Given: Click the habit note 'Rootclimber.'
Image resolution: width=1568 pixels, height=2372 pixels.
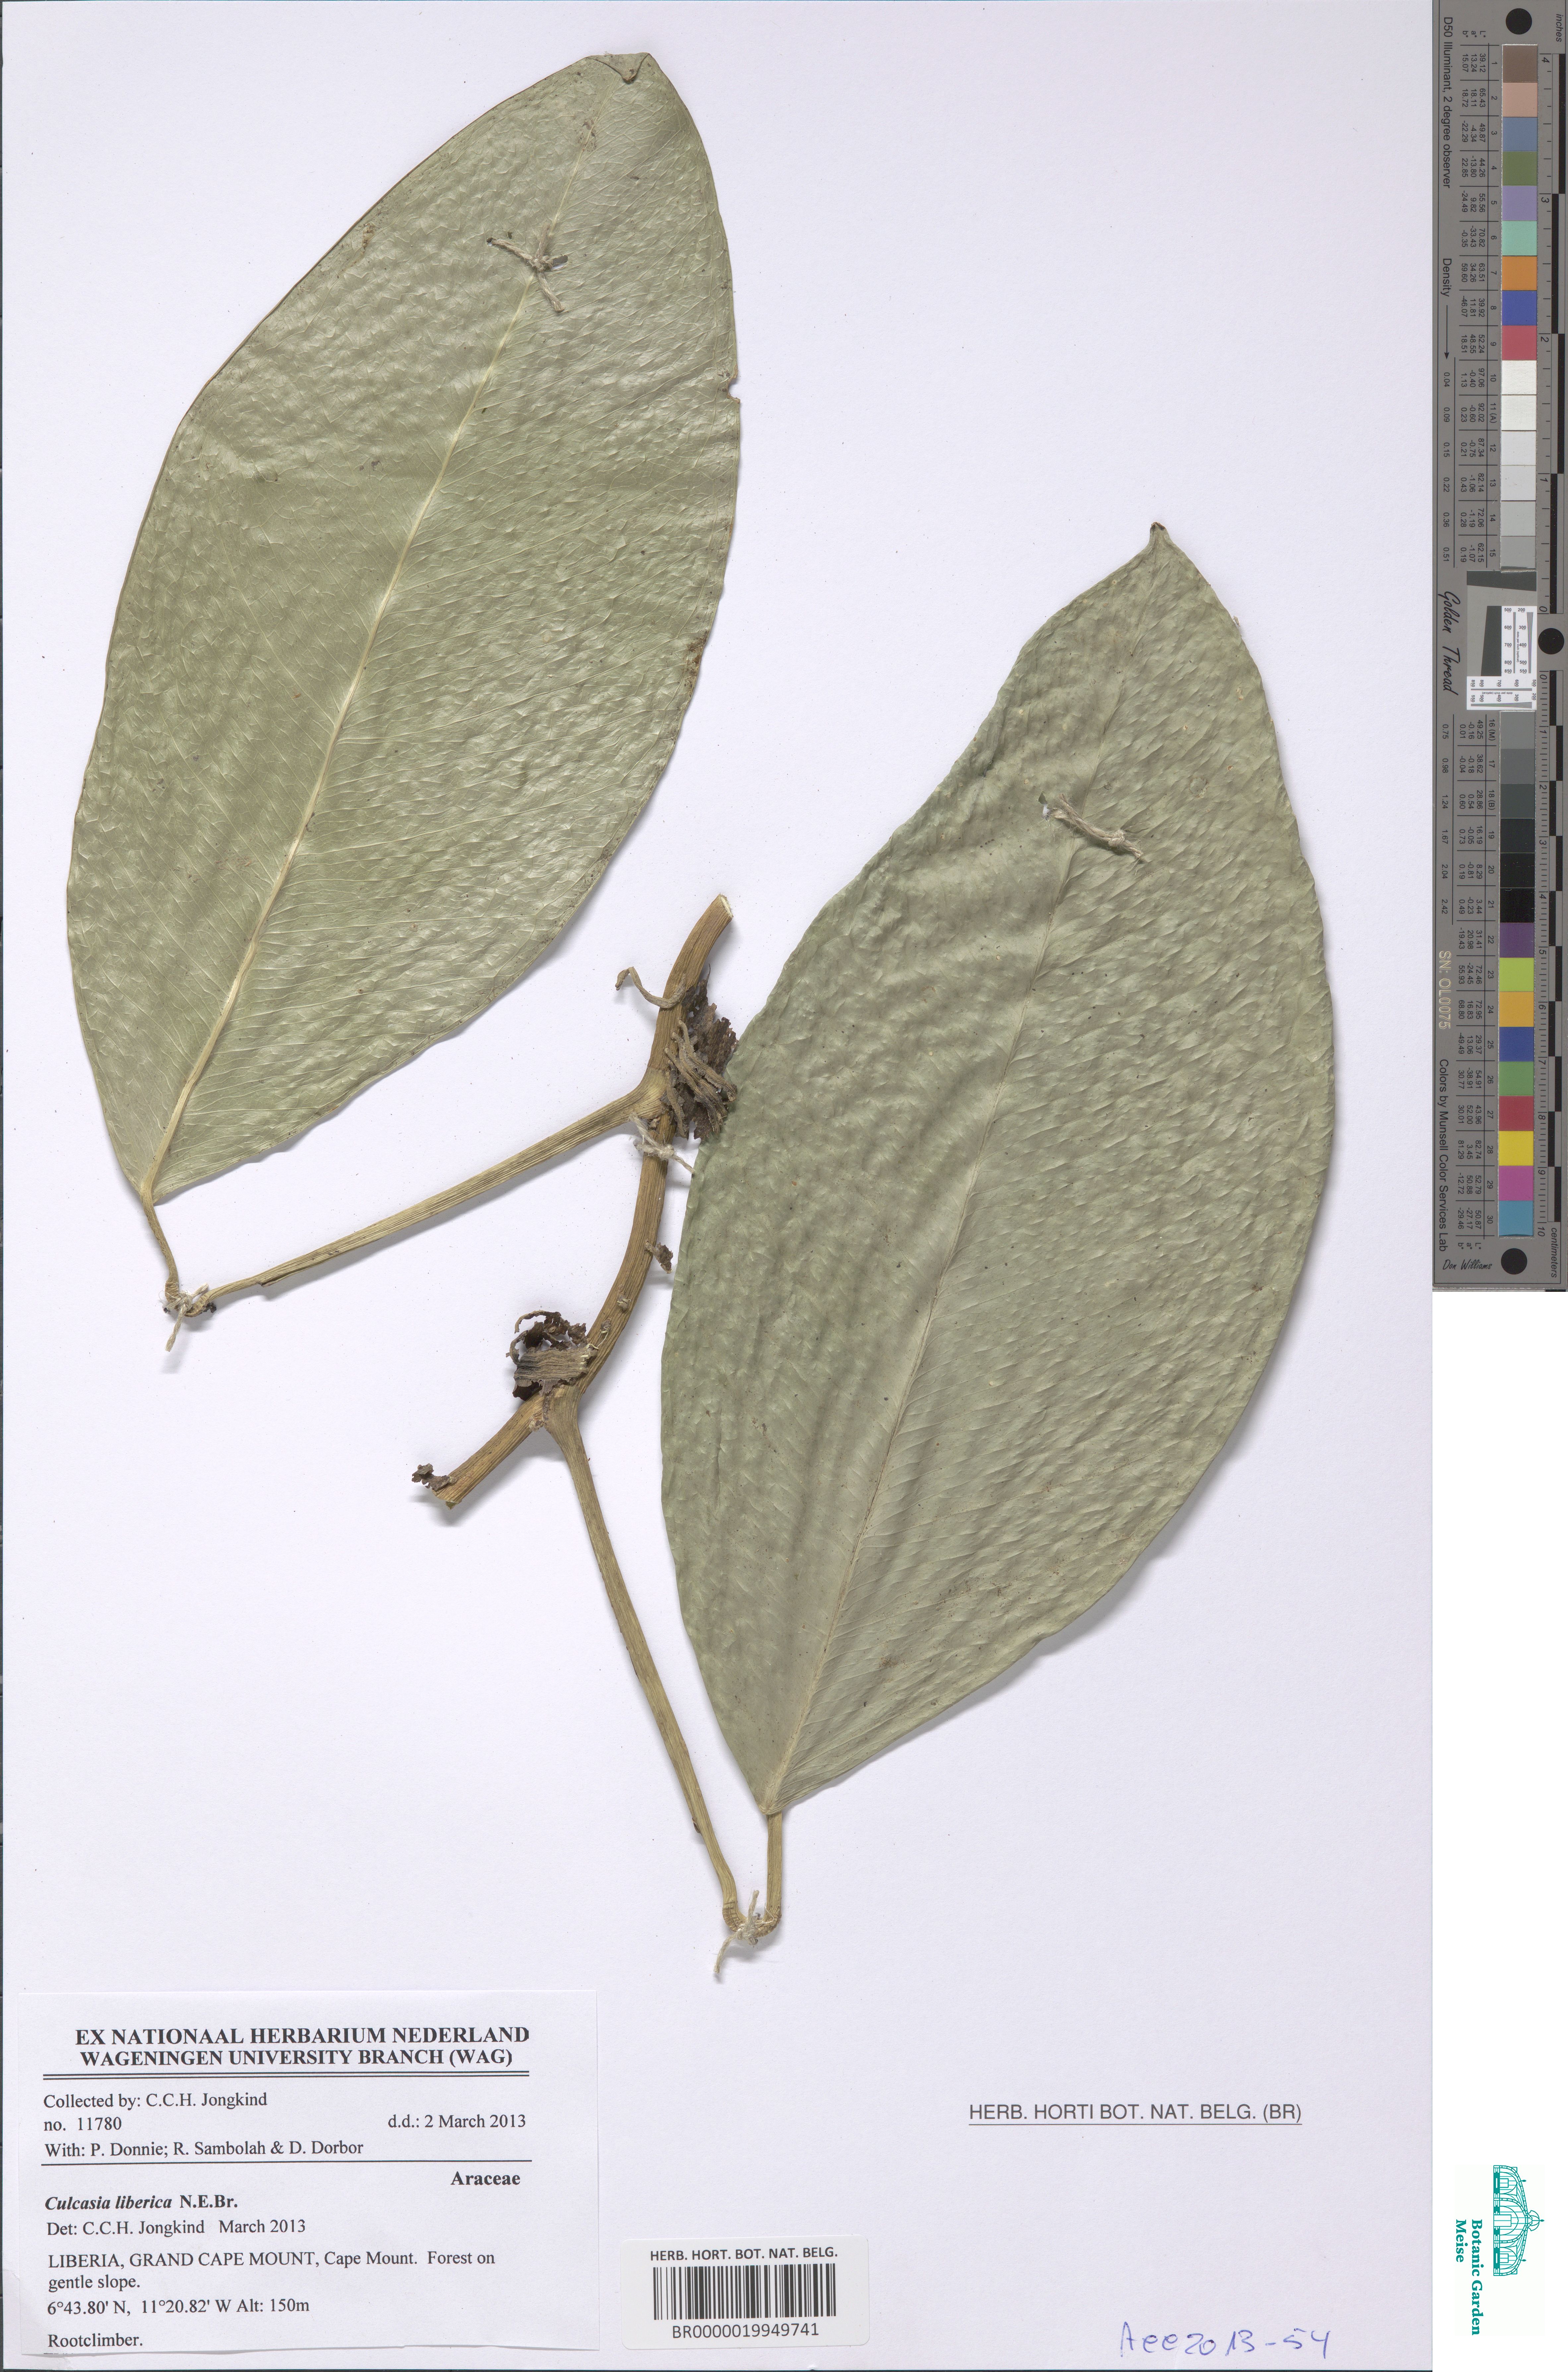Looking at the screenshot, I should pos(95,2341).
